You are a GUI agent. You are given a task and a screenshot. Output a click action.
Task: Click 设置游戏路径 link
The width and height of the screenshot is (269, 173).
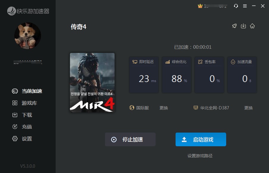click(200, 156)
